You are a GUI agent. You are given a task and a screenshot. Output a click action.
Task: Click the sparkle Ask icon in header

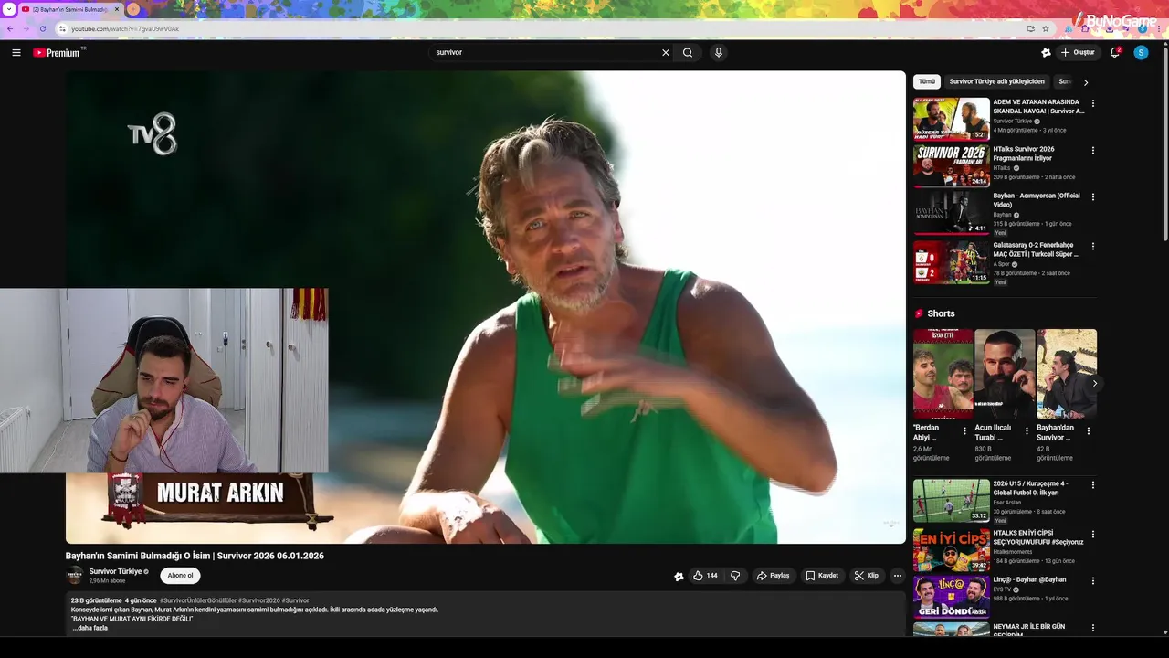click(x=1046, y=53)
